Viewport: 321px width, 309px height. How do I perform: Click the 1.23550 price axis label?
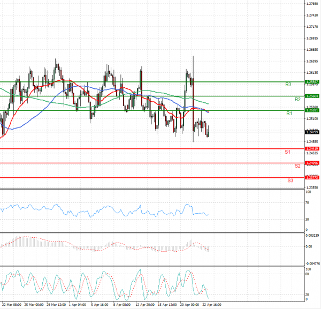(312, 187)
